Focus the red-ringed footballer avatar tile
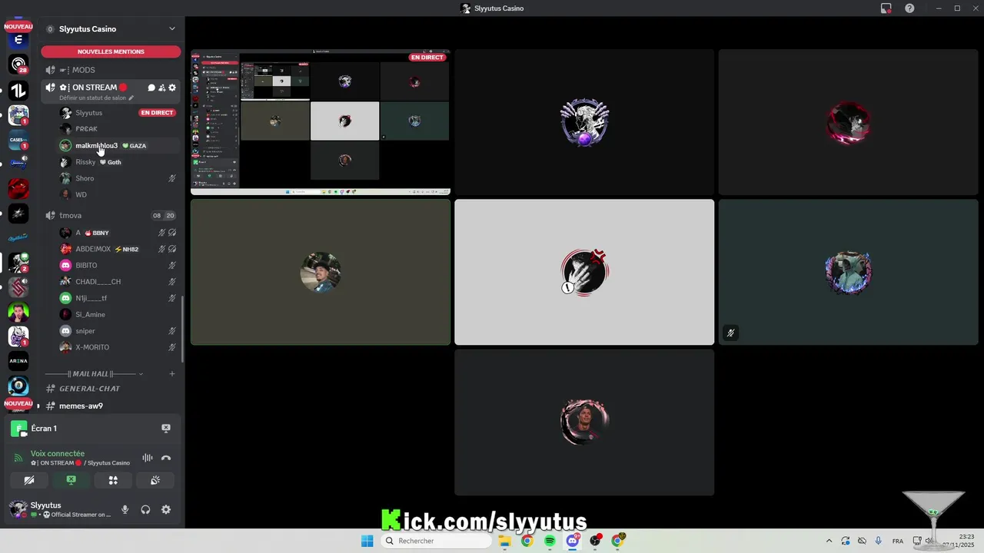The width and height of the screenshot is (984, 553). click(x=584, y=422)
